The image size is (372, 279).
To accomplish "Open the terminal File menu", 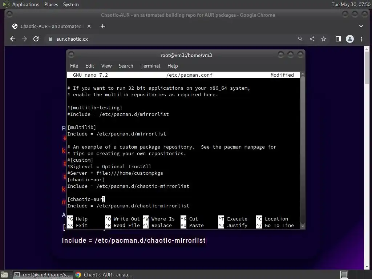I will [74, 66].
